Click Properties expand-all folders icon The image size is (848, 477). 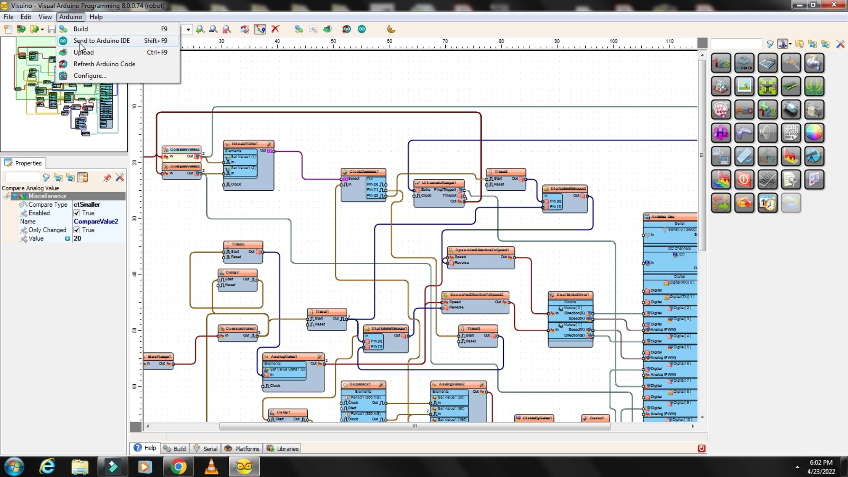pos(58,178)
